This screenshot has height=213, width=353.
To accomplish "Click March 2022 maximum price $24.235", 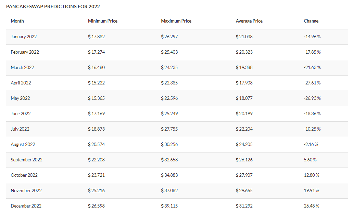I will point(169,67).
